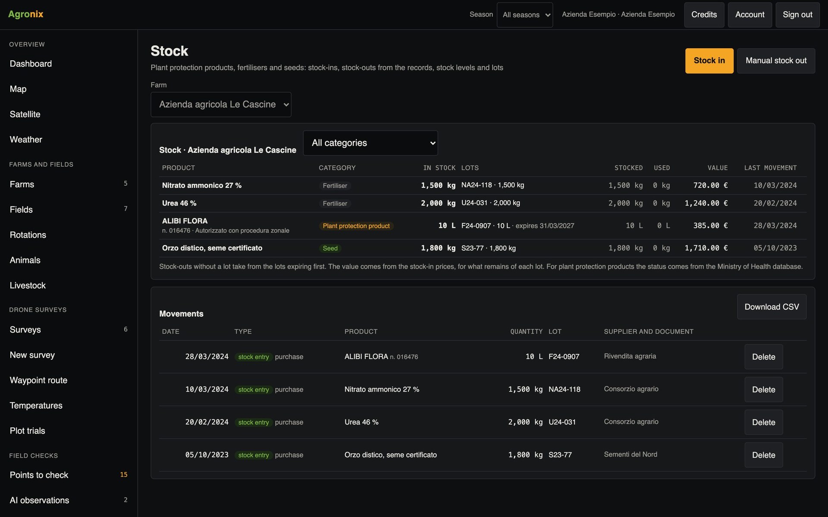This screenshot has width=828, height=517.
Task: Open the All categories filter dropdown
Action: (370, 143)
